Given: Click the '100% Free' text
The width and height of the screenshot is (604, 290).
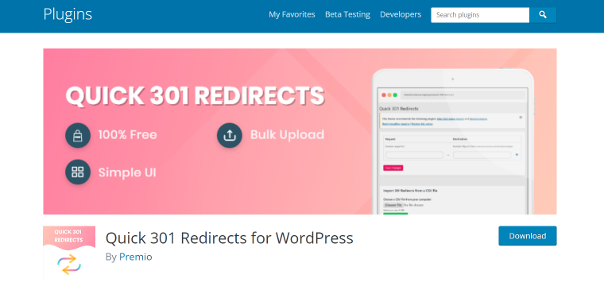Looking at the screenshot, I should 127,135.
